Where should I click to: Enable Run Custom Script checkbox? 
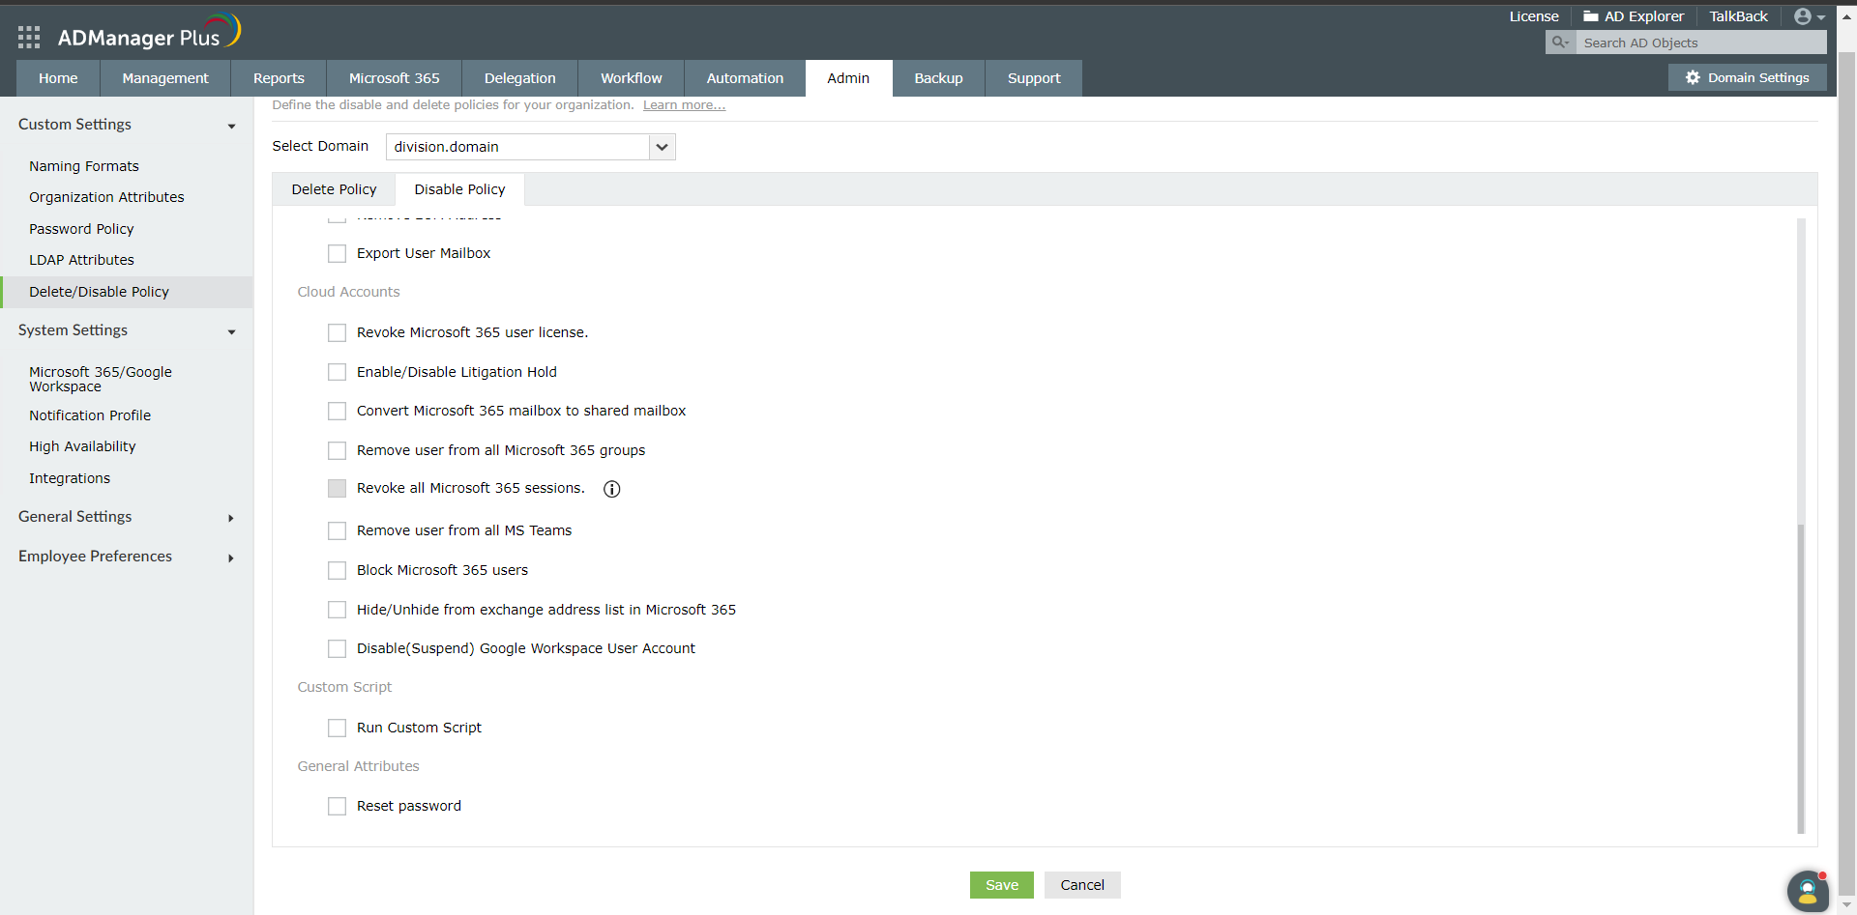[337, 728]
